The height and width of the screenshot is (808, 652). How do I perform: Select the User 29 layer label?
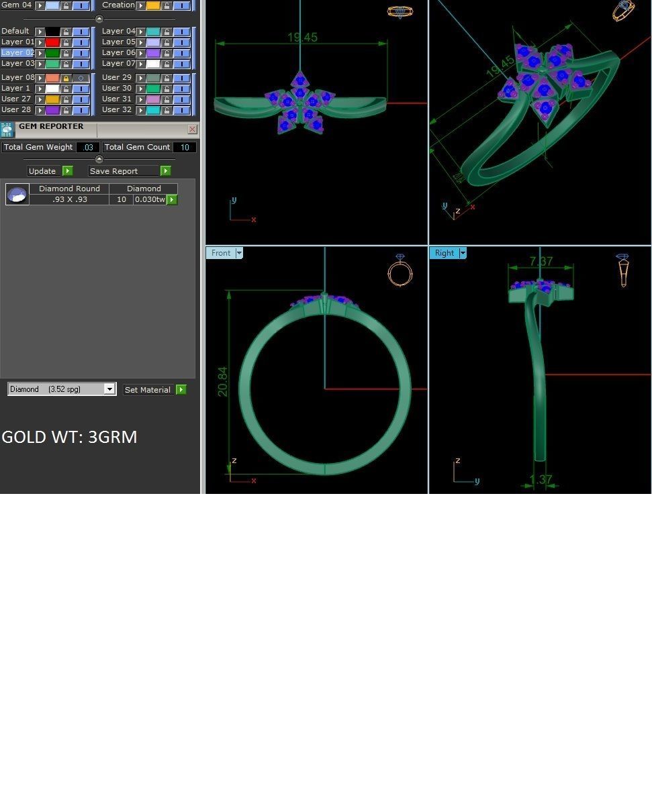click(117, 77)
